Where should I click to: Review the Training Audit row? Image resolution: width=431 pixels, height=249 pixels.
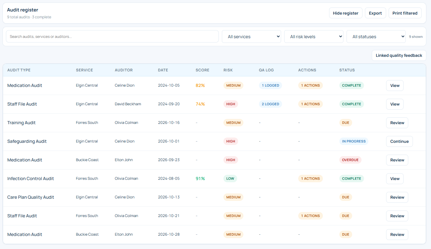(397, 123)
